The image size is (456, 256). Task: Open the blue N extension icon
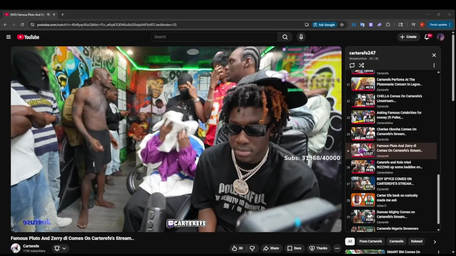point(354,25)
